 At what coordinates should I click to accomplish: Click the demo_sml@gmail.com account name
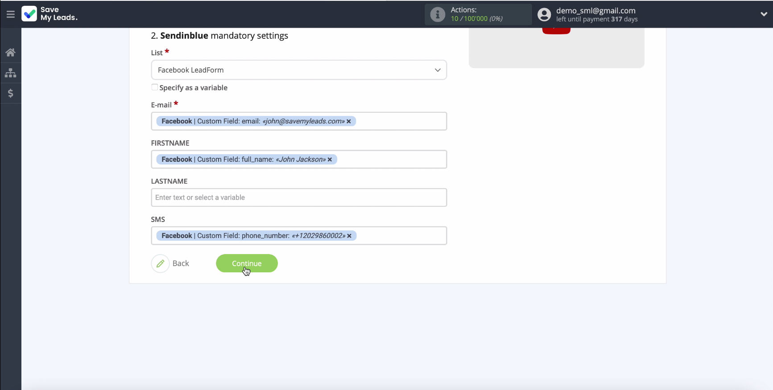tap(595, 11)
